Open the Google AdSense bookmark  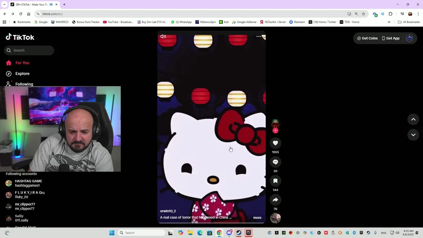244,22
